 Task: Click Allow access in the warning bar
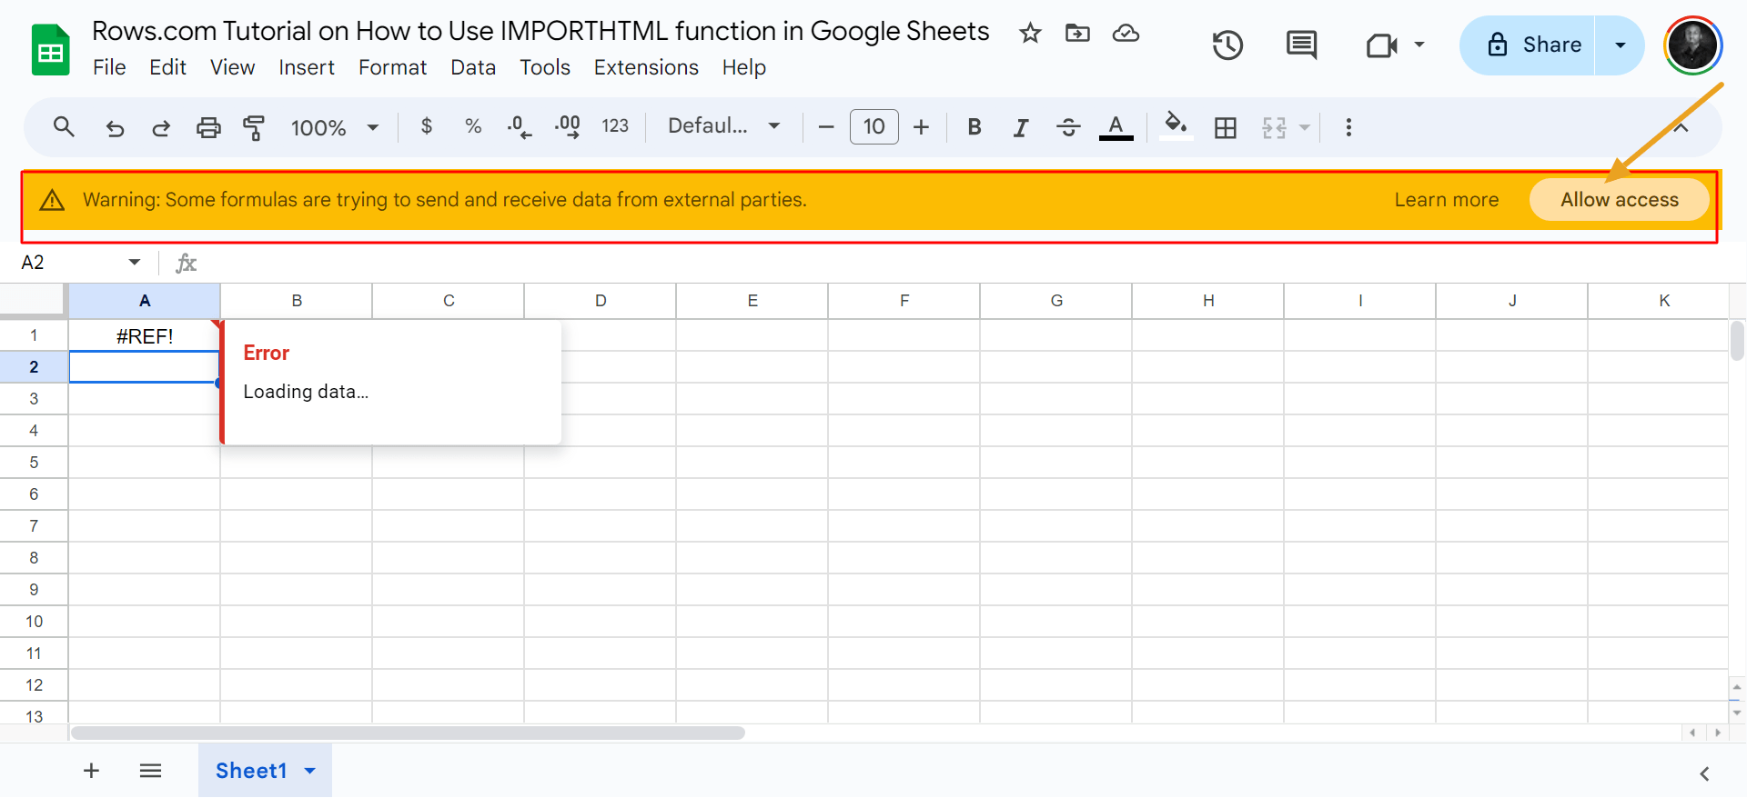pos(1620,200)
